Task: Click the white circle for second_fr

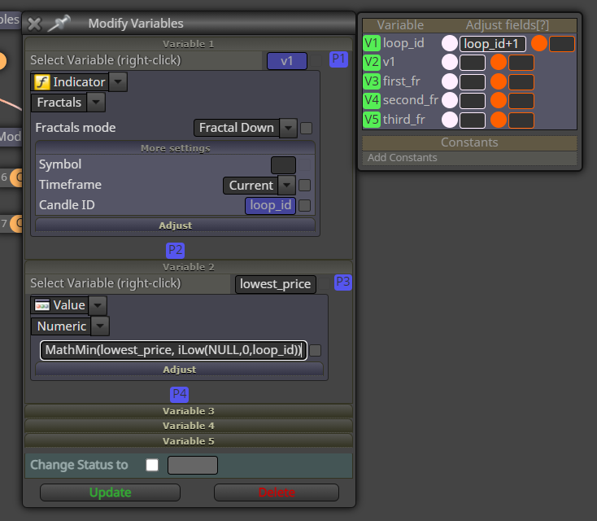Action: (x=450, y=100)
